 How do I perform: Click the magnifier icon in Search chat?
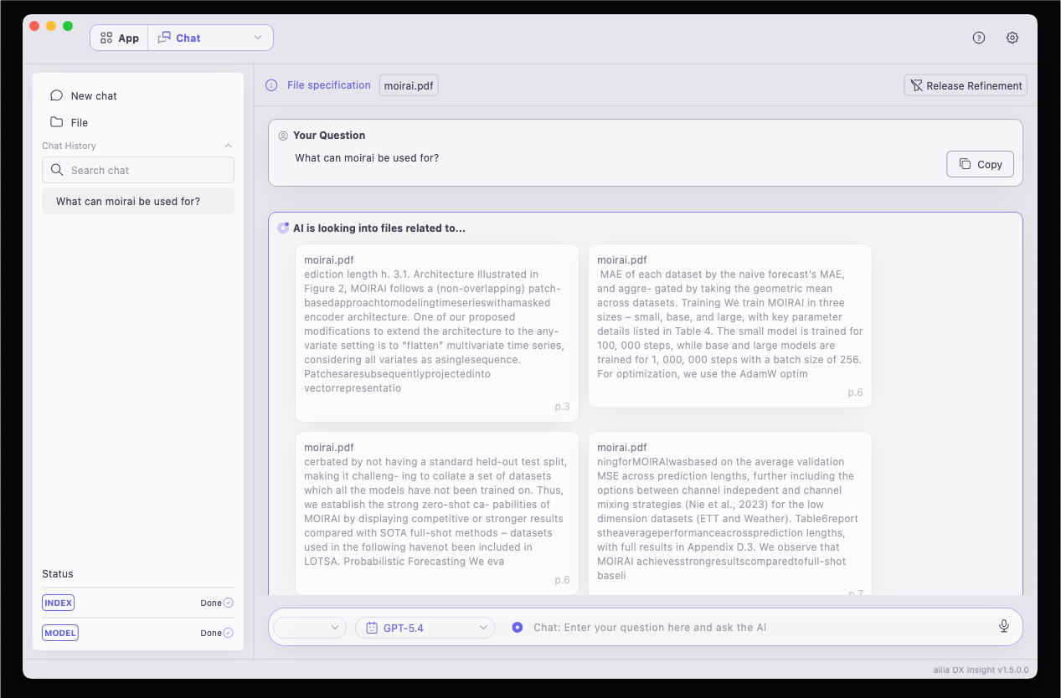[x=57, y=170]
